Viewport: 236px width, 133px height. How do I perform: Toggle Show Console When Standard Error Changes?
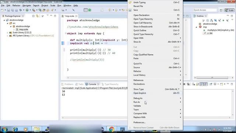[206, 84]
